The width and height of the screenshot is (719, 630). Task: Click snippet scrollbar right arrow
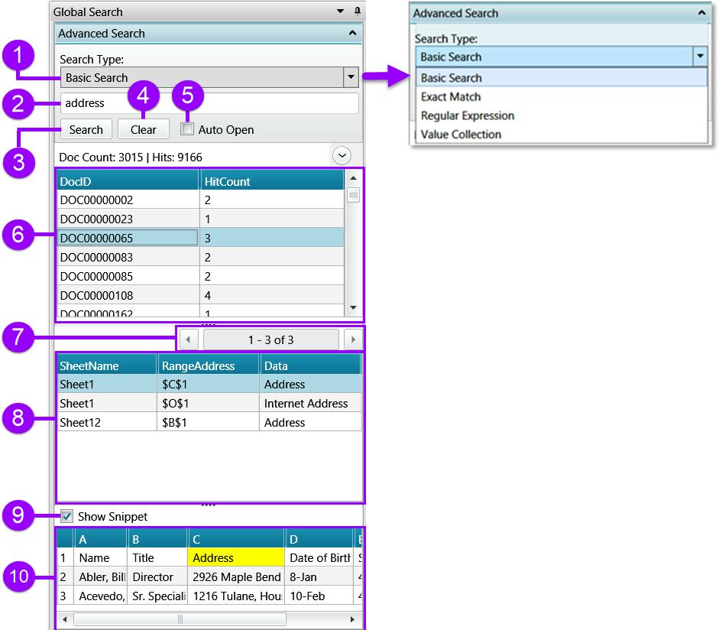(352, 619)
